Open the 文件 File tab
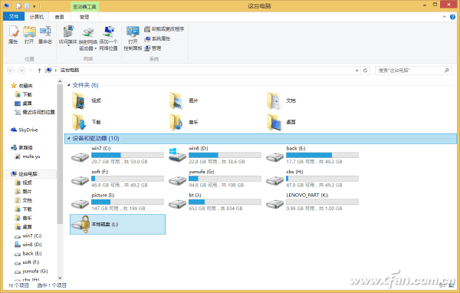Viewport: 460px width, 293px height. coord(14,16)
